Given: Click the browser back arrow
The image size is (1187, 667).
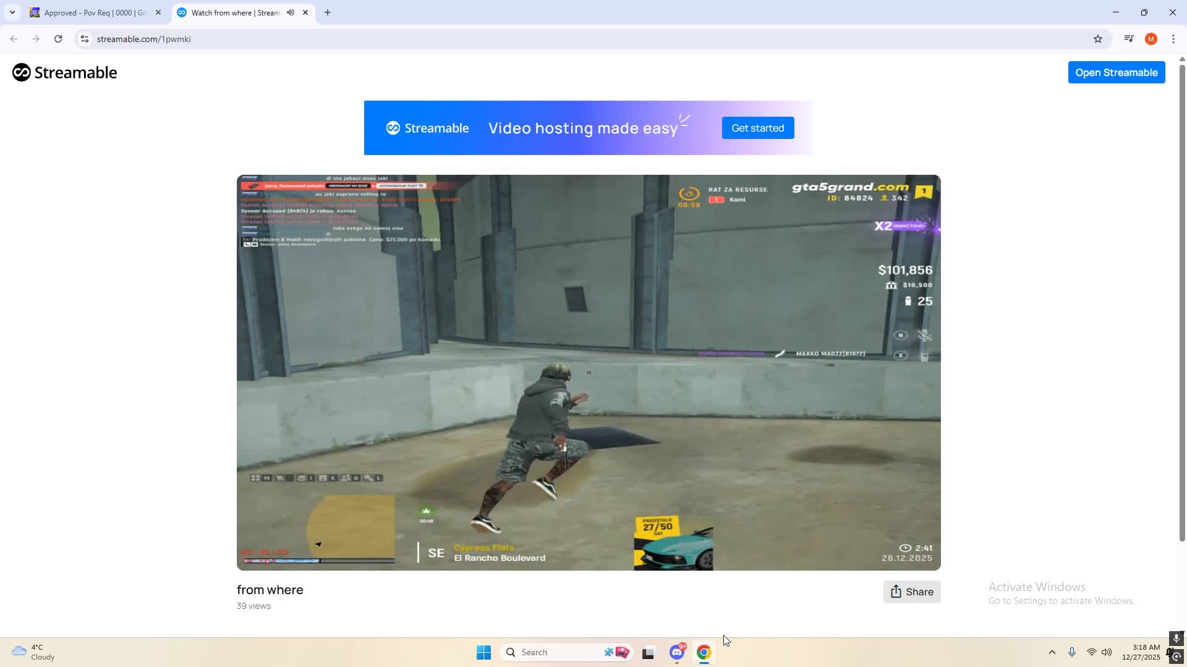Looking at the screenshot, I should pyautogui.click(x=13, y=38).
